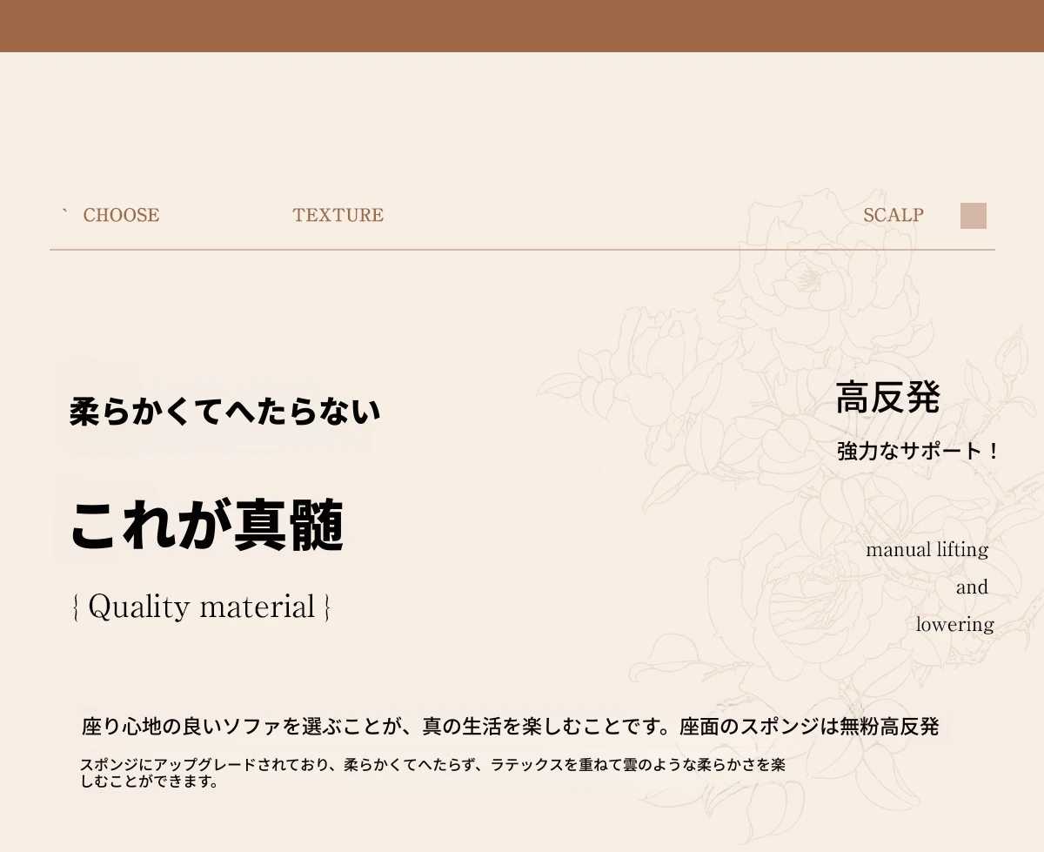Select the SCALP navigation item

893,215
